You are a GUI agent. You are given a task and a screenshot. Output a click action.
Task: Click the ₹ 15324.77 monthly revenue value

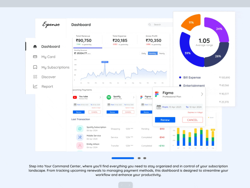pos(80,53)
